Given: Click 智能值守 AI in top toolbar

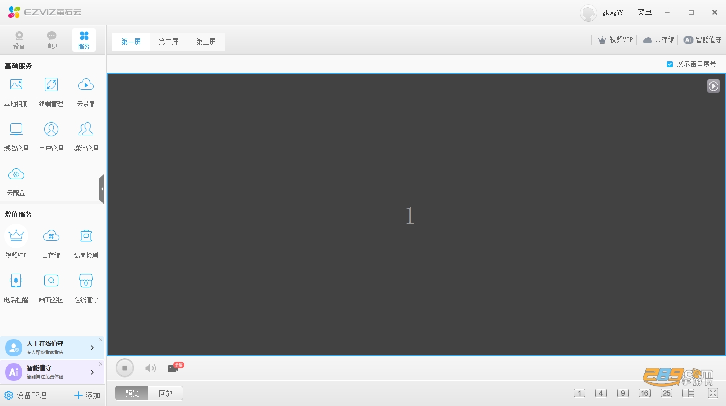Looking at the screenshot, I should (x=703, y=40).
